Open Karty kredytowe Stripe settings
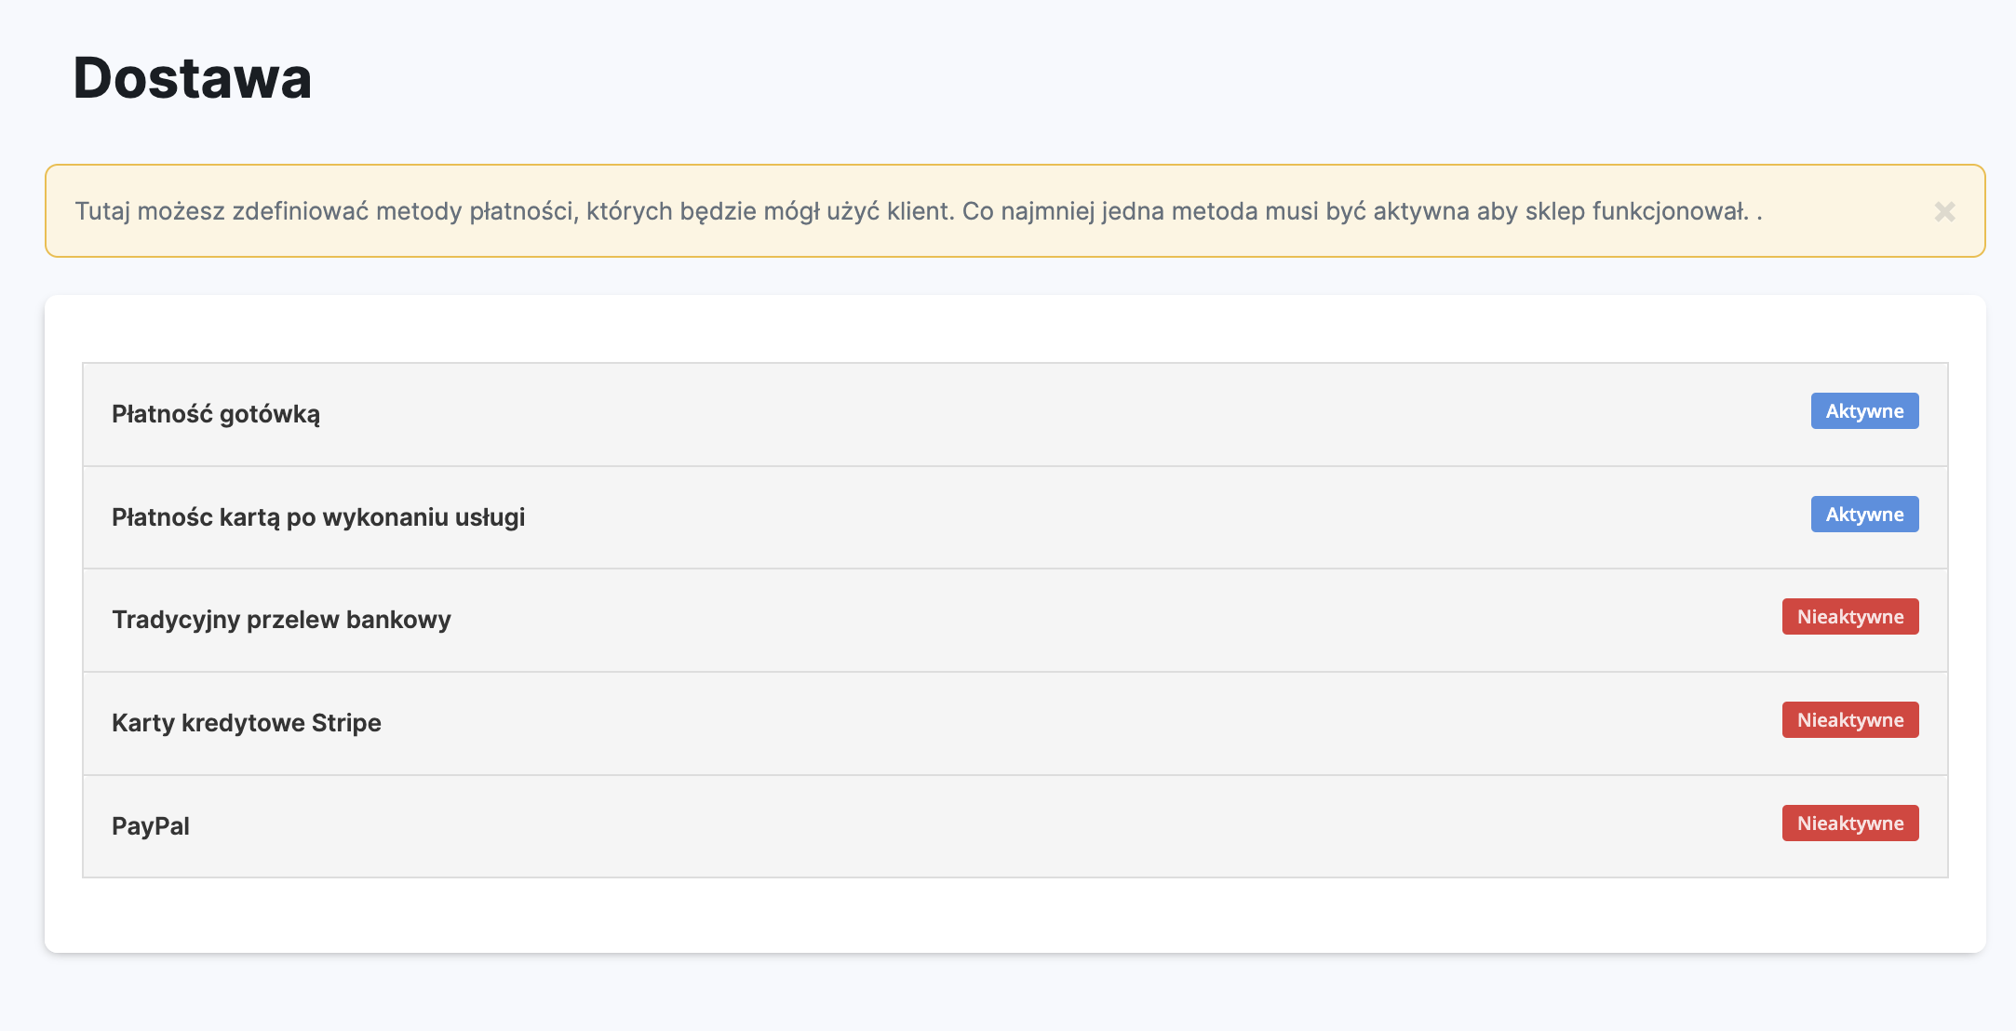 pos(247,723)
